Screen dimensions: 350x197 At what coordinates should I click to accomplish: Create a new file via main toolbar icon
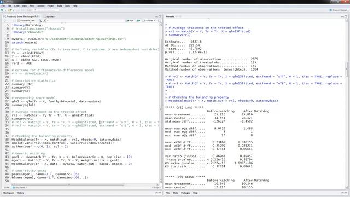click(2, 10)
